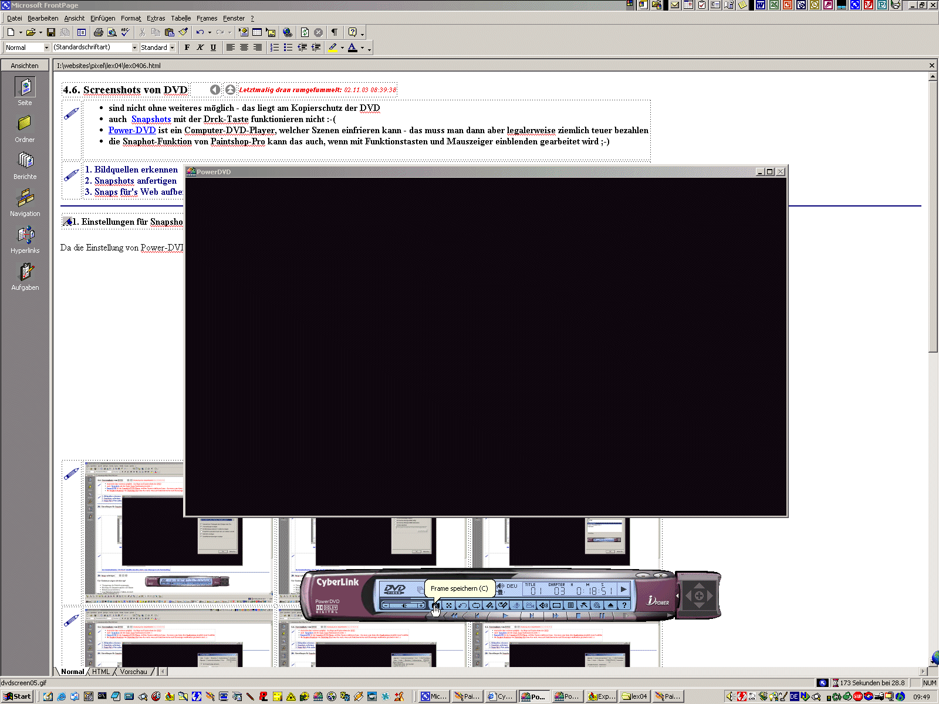Print the page with the printer icon

99,32
